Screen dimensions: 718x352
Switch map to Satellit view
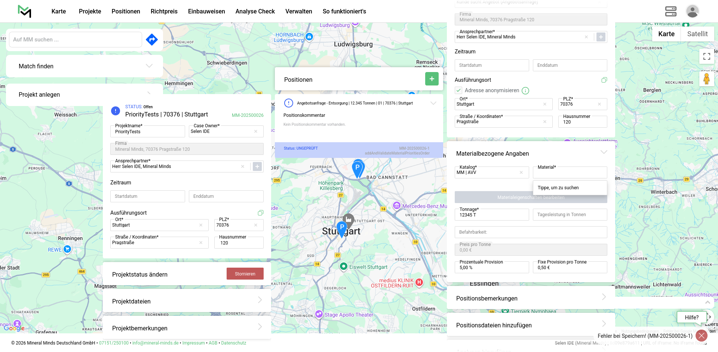coord(697,34)
